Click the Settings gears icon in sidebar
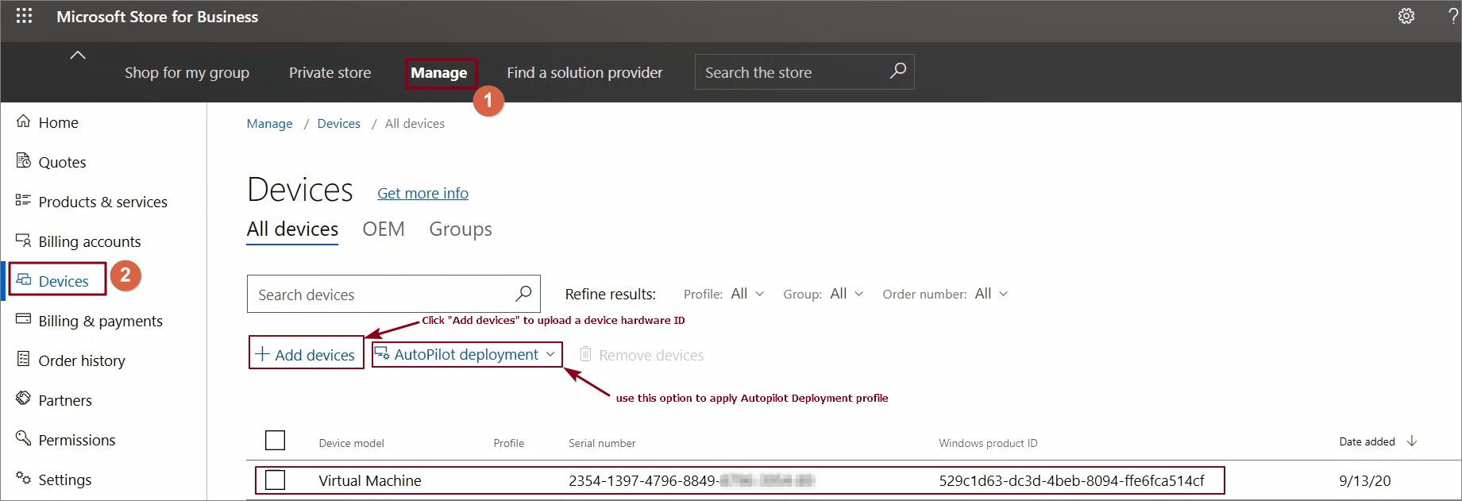 click(24, 477)
